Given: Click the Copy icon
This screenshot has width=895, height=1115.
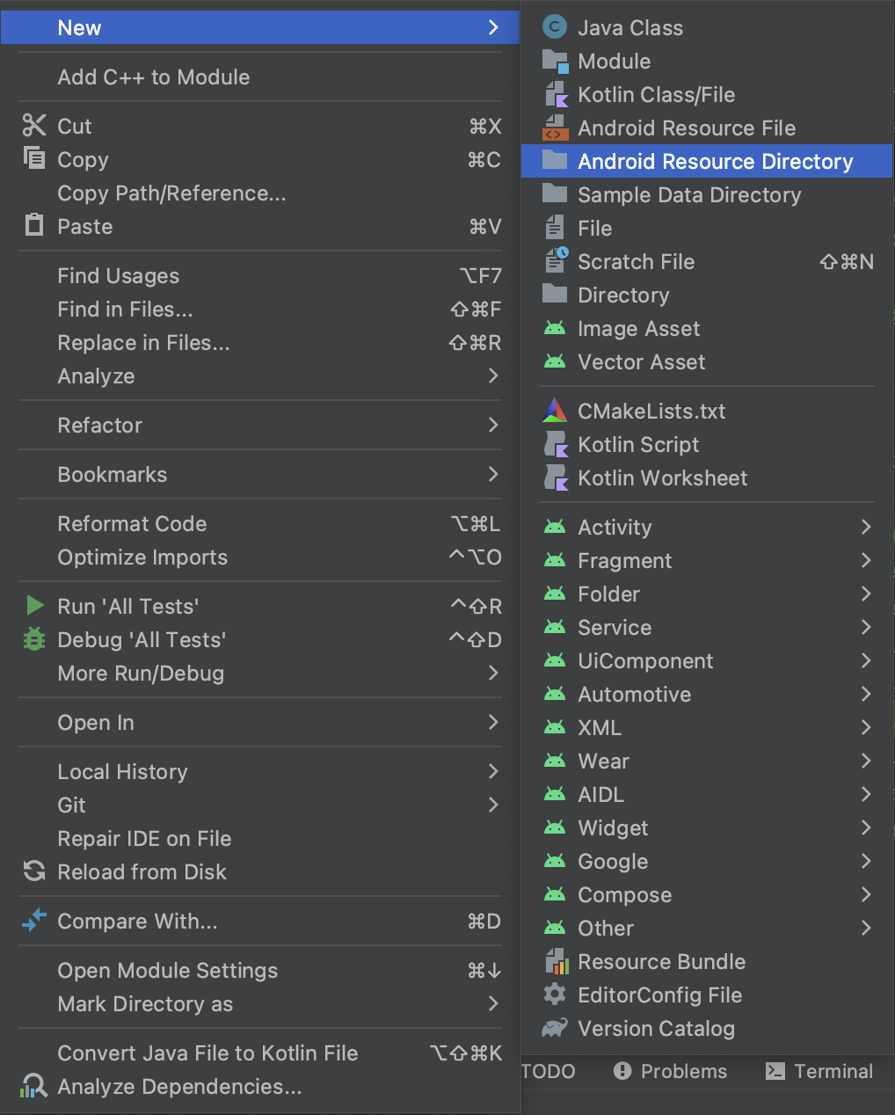Looking at the screenshot, I should (34, 158).
